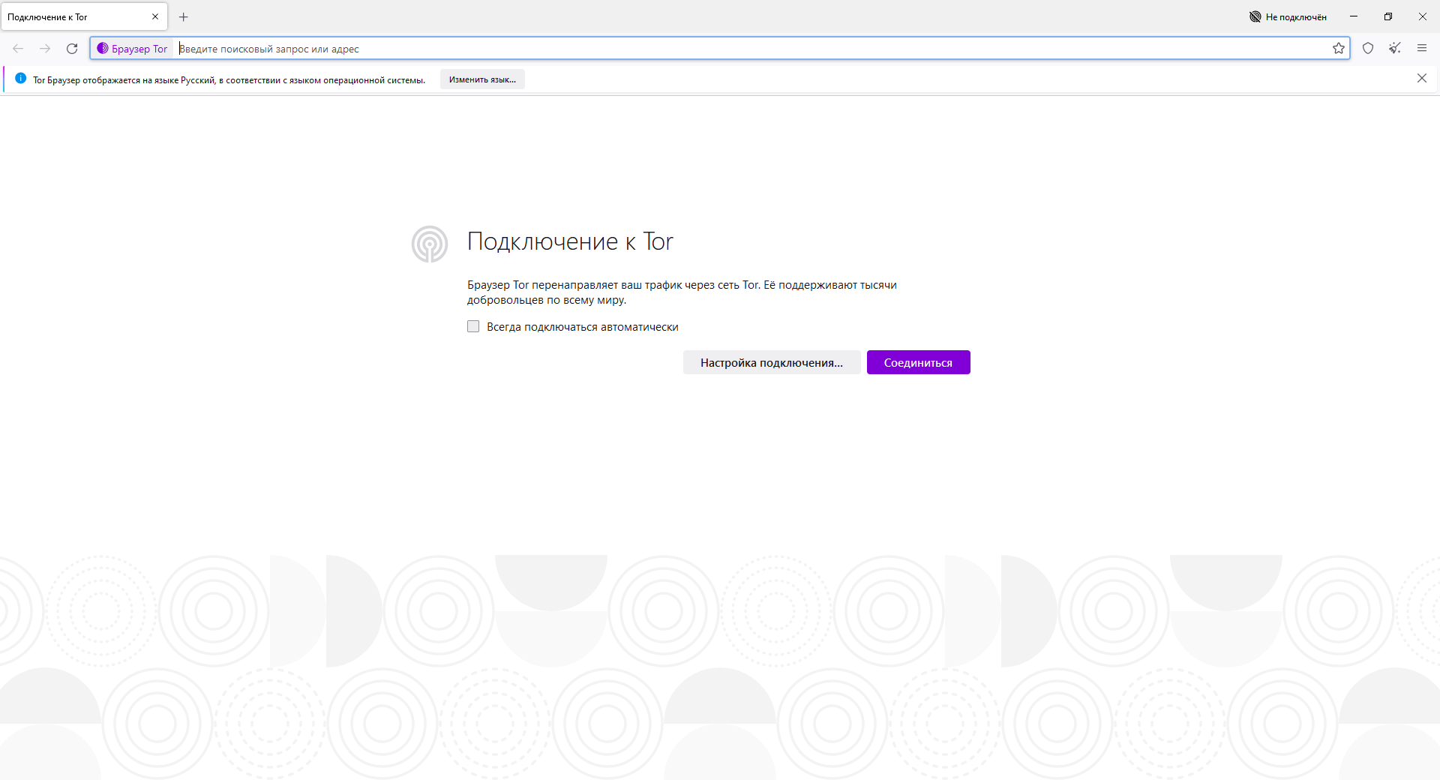Click the Подключение к Tor heading
This screenshot has height=780, width=1440.
coord(570,241)
